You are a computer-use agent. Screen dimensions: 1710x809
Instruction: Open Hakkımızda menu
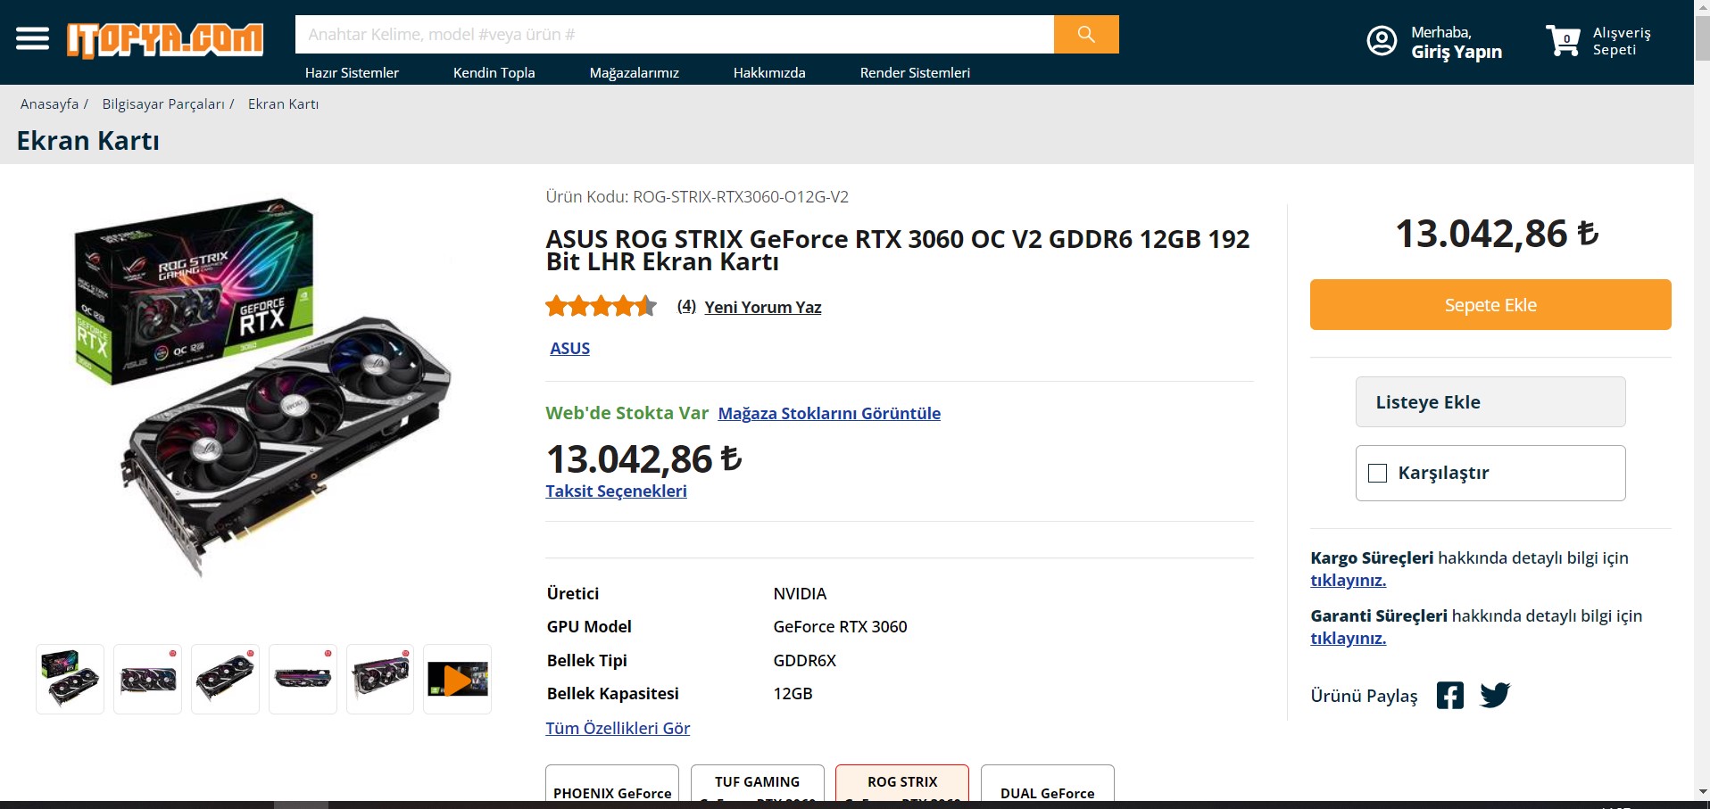click(x=769, y=72)
